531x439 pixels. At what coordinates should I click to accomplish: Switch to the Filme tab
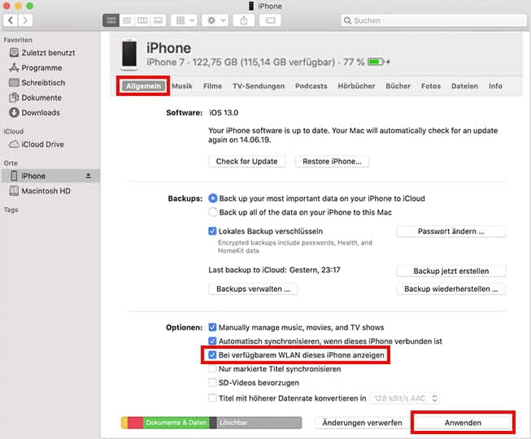pos(213,86)
